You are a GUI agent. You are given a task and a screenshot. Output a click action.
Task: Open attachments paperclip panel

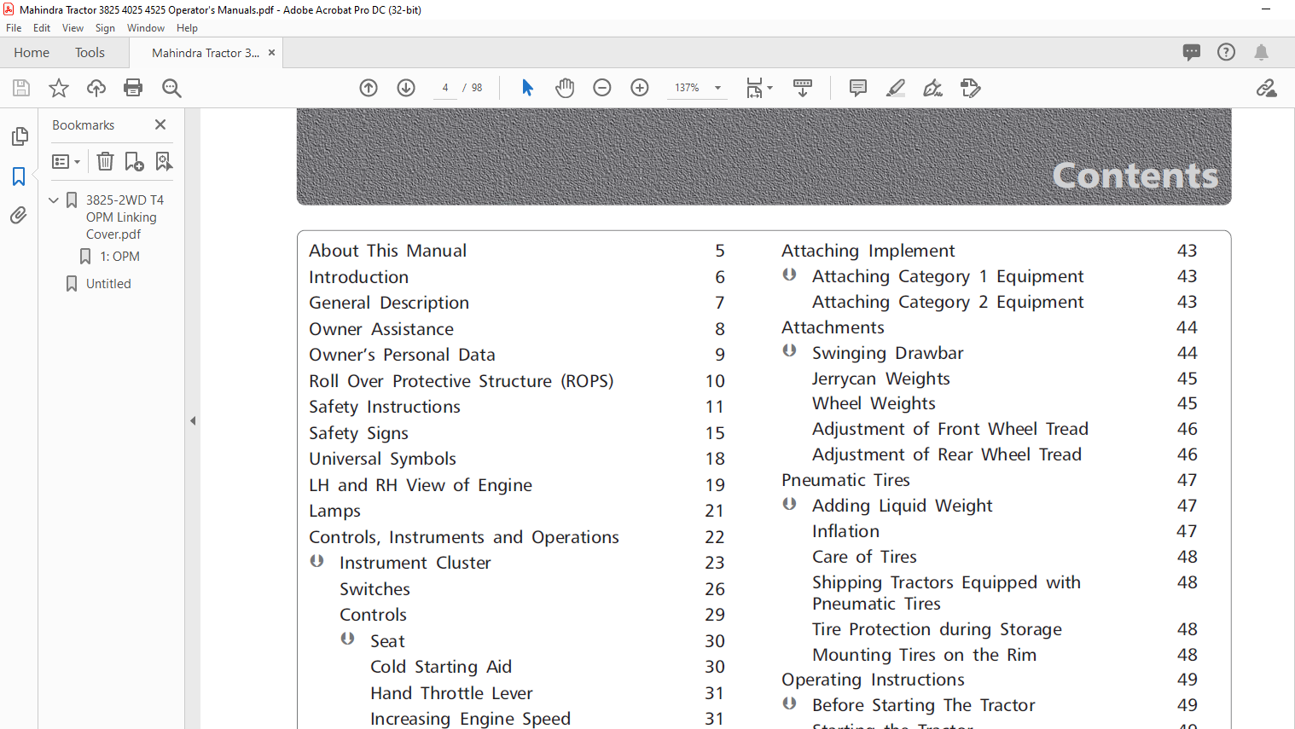(x=19, y=216)
